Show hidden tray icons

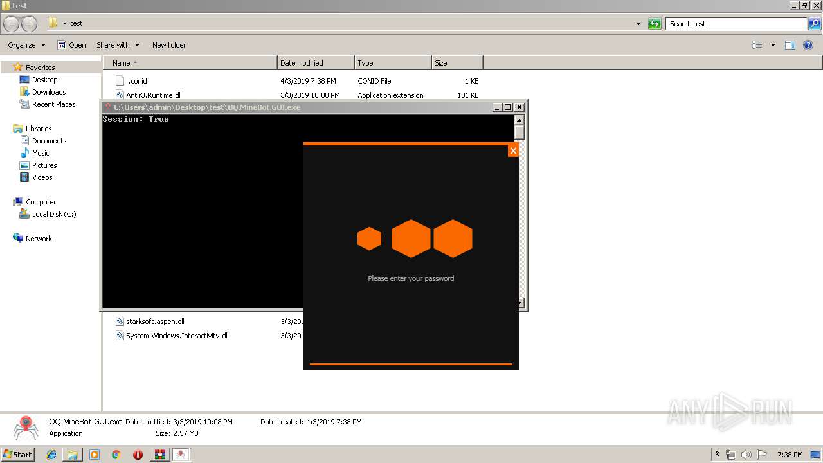(x=718, y=454)
